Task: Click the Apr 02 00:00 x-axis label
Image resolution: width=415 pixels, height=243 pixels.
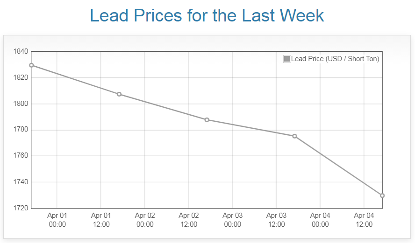Action: (145, 220)
